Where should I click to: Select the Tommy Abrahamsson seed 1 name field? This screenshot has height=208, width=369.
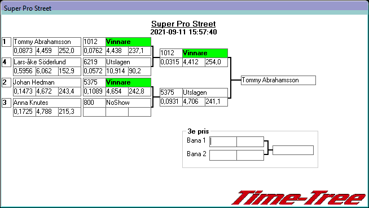coord(47,42)
